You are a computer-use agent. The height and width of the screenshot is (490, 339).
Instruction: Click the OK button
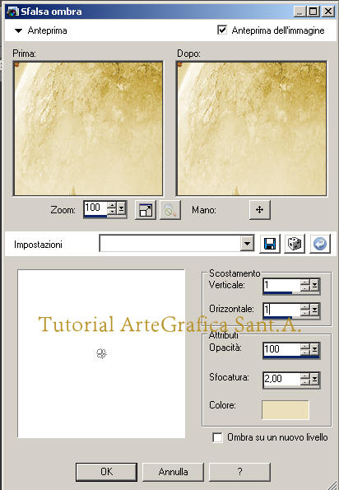tap(106, 472)
